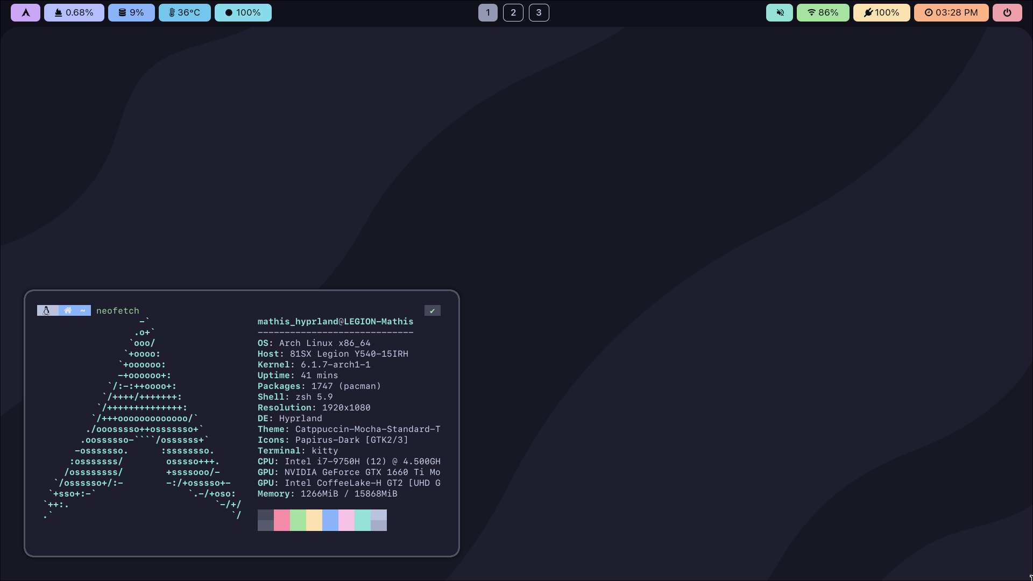Open the power menu button

coord(1007,12)
